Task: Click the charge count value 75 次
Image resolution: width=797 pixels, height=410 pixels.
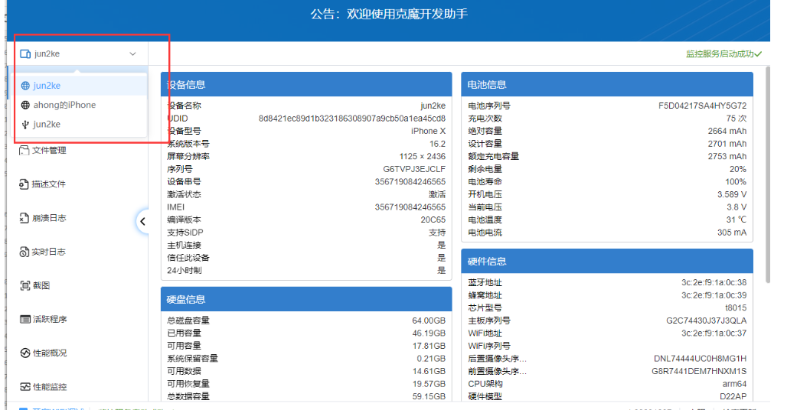Action: (x=737, y=119)
